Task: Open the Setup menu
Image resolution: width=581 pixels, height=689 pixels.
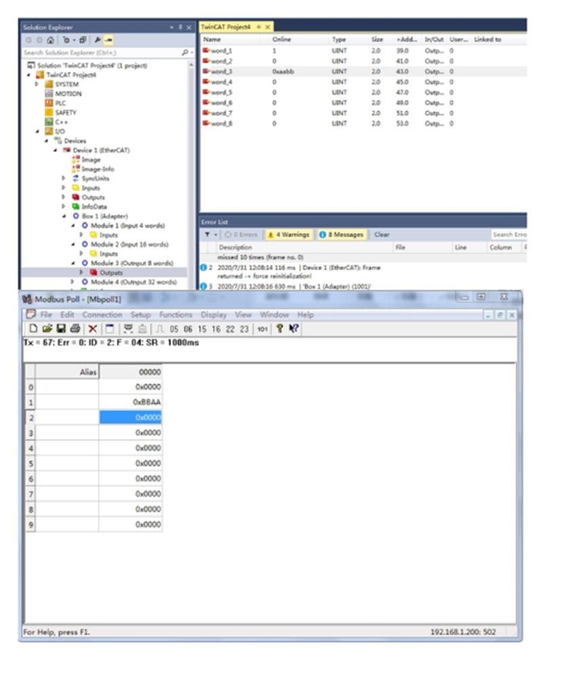Action: coord(140,315)
